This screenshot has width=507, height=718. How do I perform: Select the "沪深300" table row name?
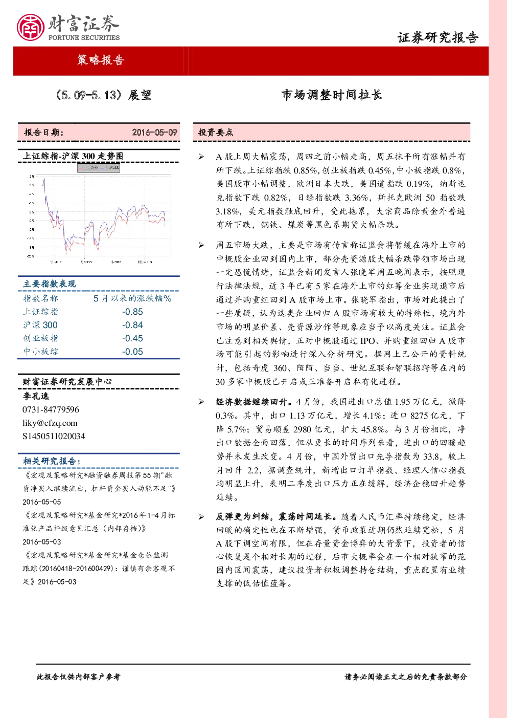coord(40,325)
